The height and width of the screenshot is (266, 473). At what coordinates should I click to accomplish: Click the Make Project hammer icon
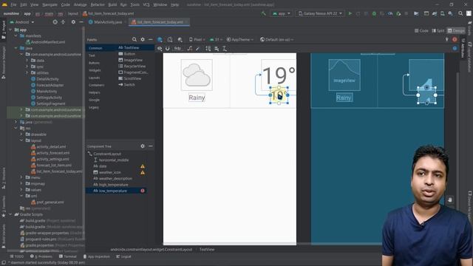click(x=264, y=13)
